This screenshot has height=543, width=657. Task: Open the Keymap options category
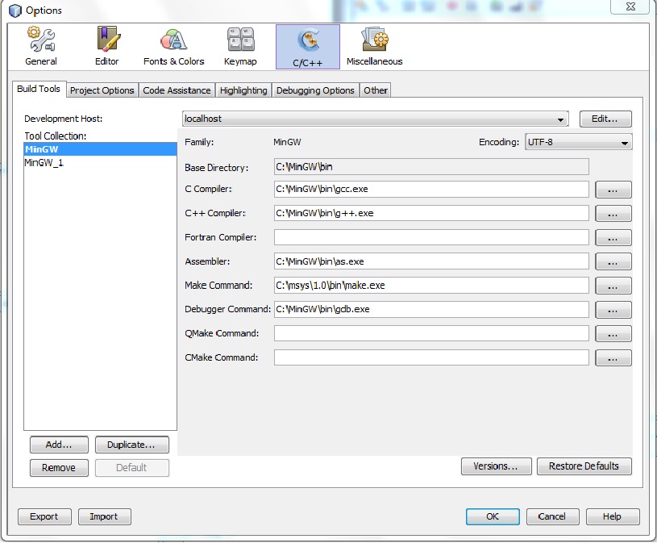point(240,47)
